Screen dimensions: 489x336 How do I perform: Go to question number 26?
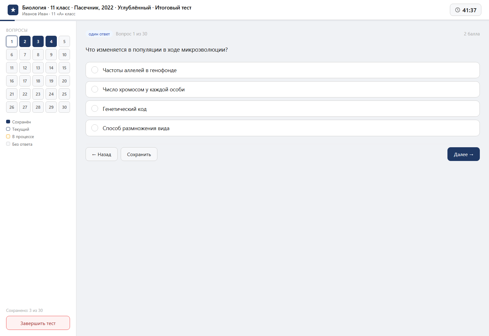pyautogui.click(x=12, y=107)
